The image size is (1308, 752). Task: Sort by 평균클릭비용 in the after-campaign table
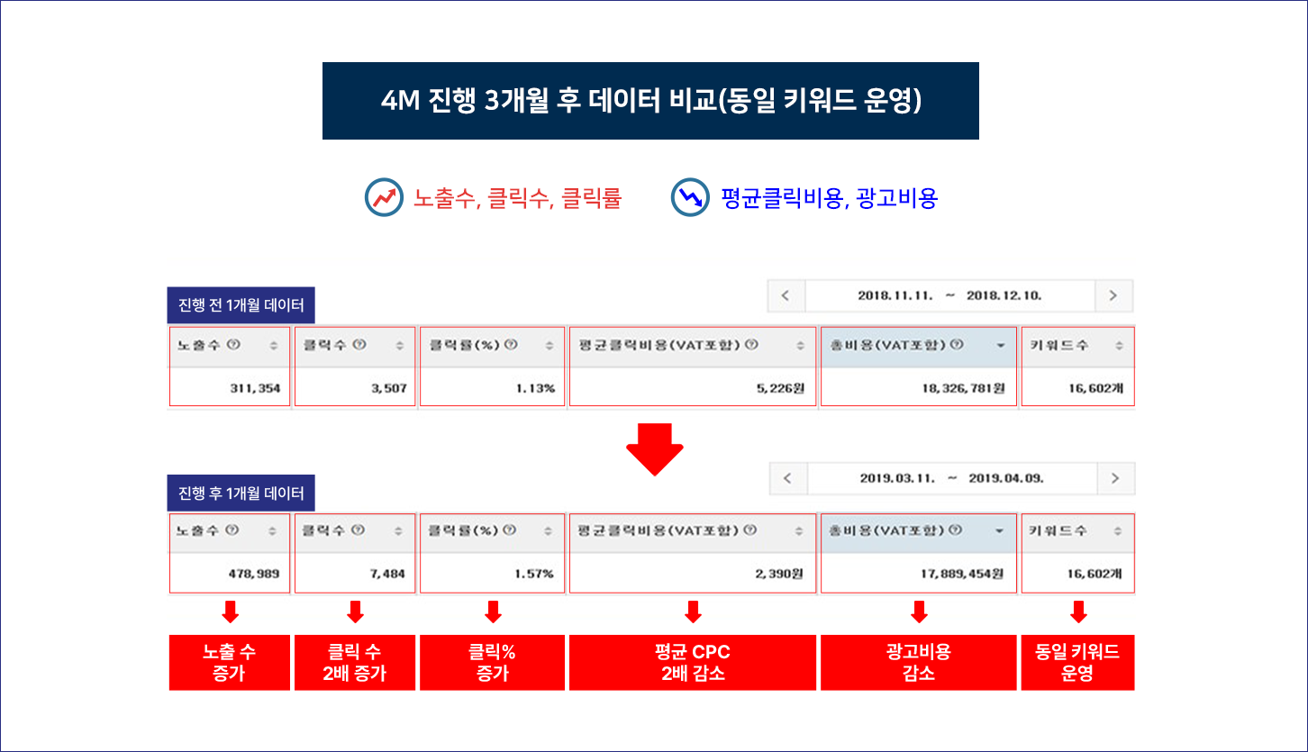pyautogui.click(x=800, y=532)
